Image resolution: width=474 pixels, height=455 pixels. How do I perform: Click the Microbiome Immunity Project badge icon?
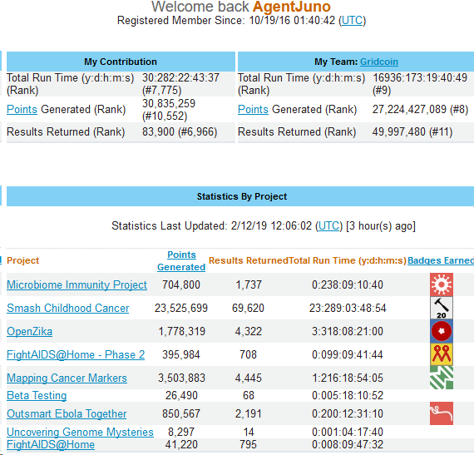(442, 284)
